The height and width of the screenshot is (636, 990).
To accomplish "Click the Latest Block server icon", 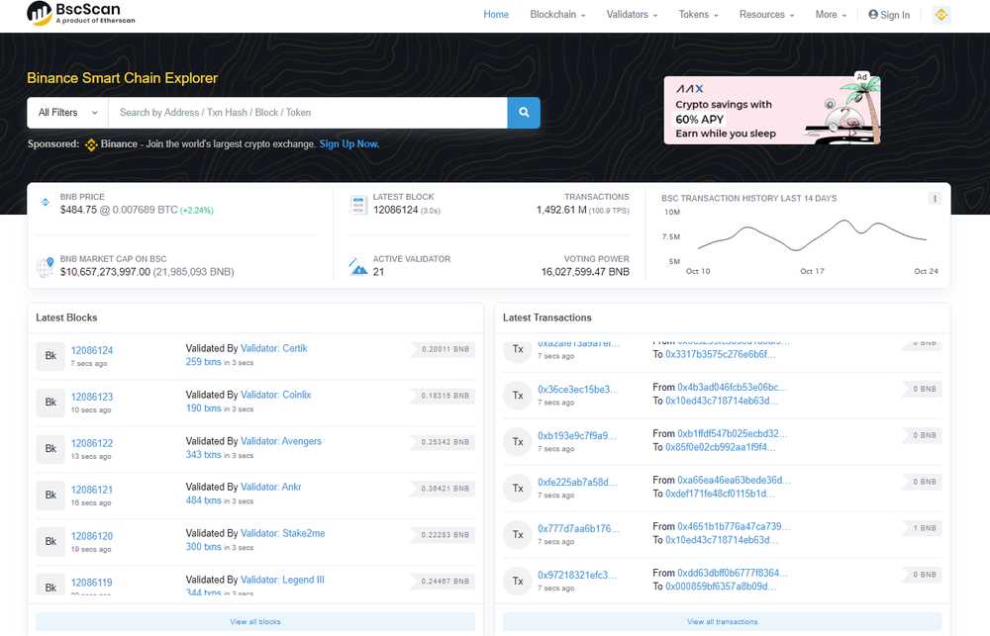I will point(358,205).
